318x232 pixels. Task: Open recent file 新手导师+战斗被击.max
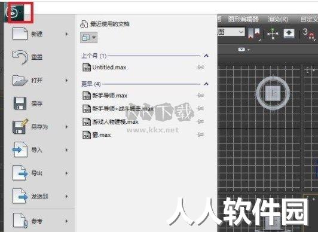point(118,109)
